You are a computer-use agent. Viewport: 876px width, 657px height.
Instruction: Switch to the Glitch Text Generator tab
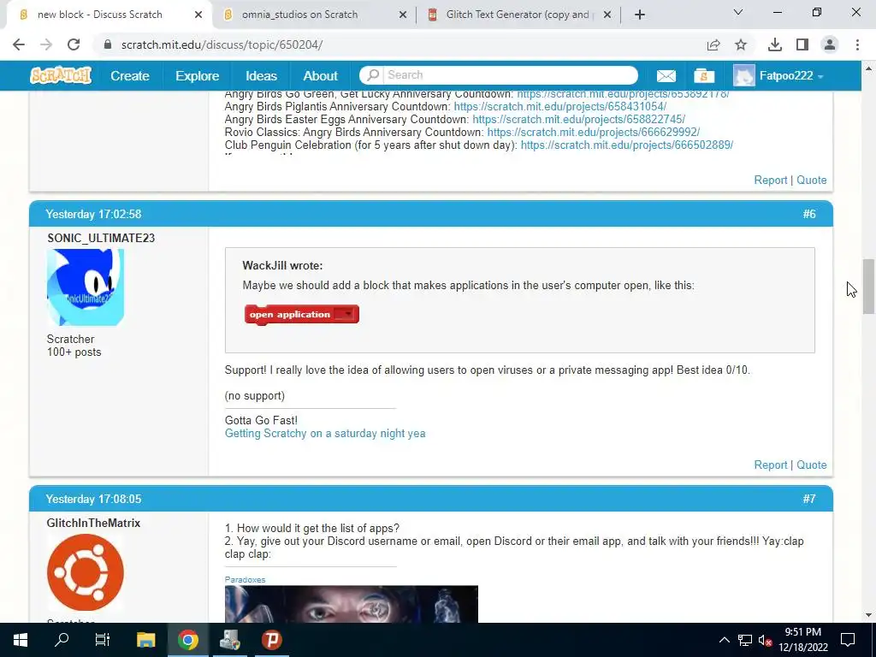pyautogui.click(x=519, y=15)
